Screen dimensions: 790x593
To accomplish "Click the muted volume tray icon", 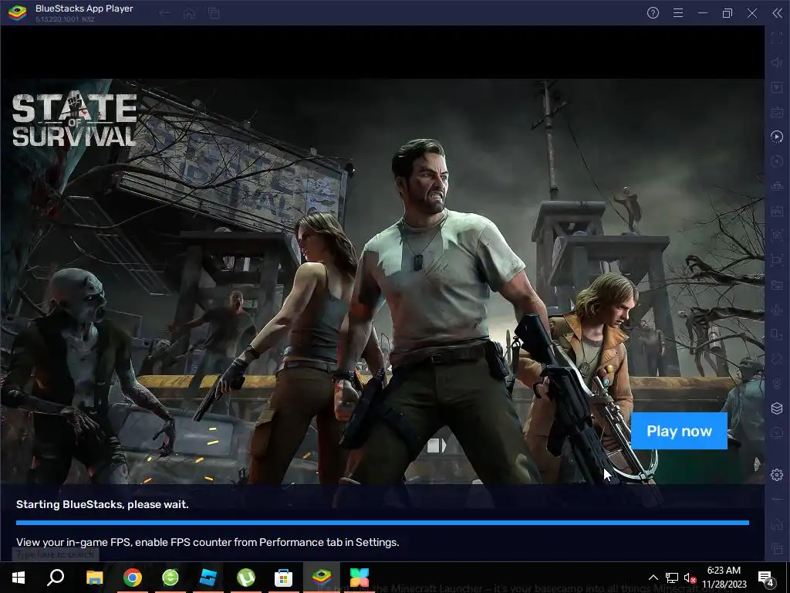I will (x=690, y=578).
